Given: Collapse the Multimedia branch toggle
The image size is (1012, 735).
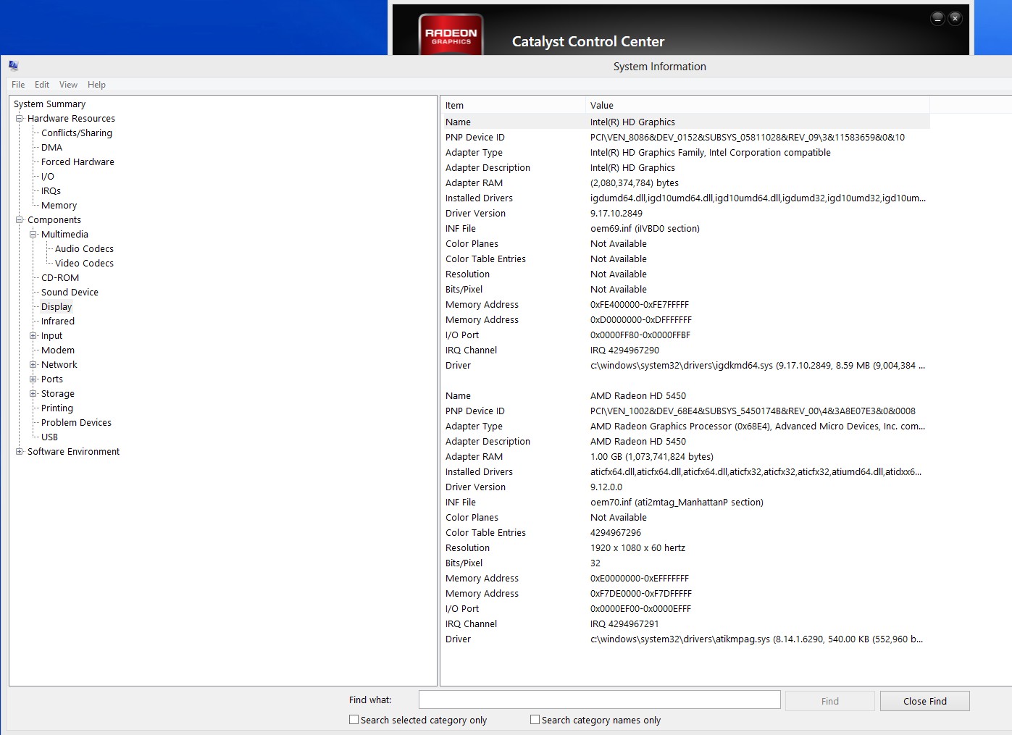Looking at the screenshot, I should 33,234.
